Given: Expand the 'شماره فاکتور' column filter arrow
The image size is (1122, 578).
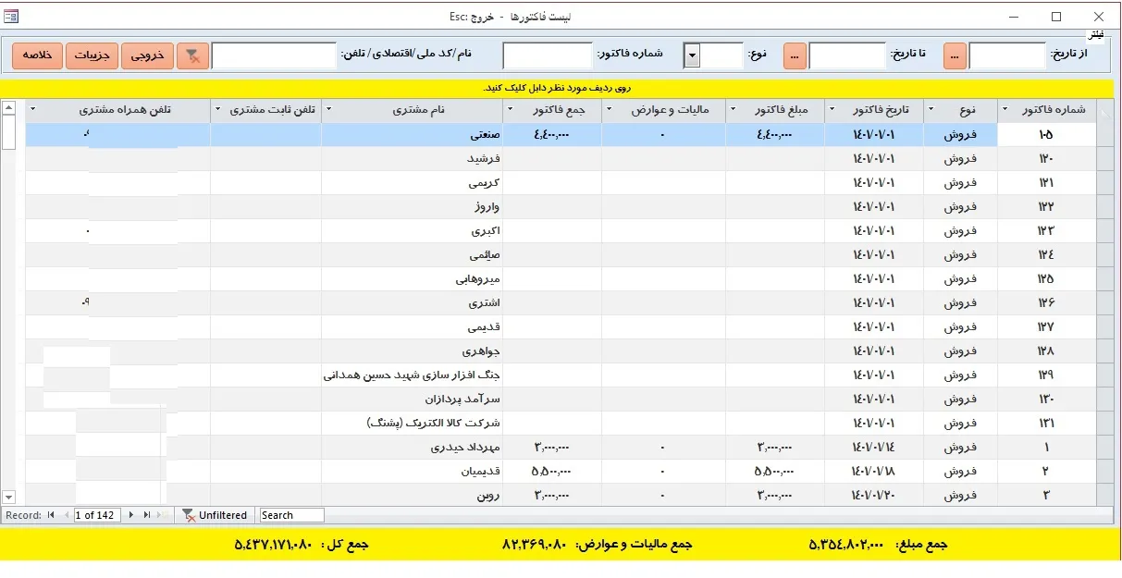Looking at the screenshot, I should 1006,110.
